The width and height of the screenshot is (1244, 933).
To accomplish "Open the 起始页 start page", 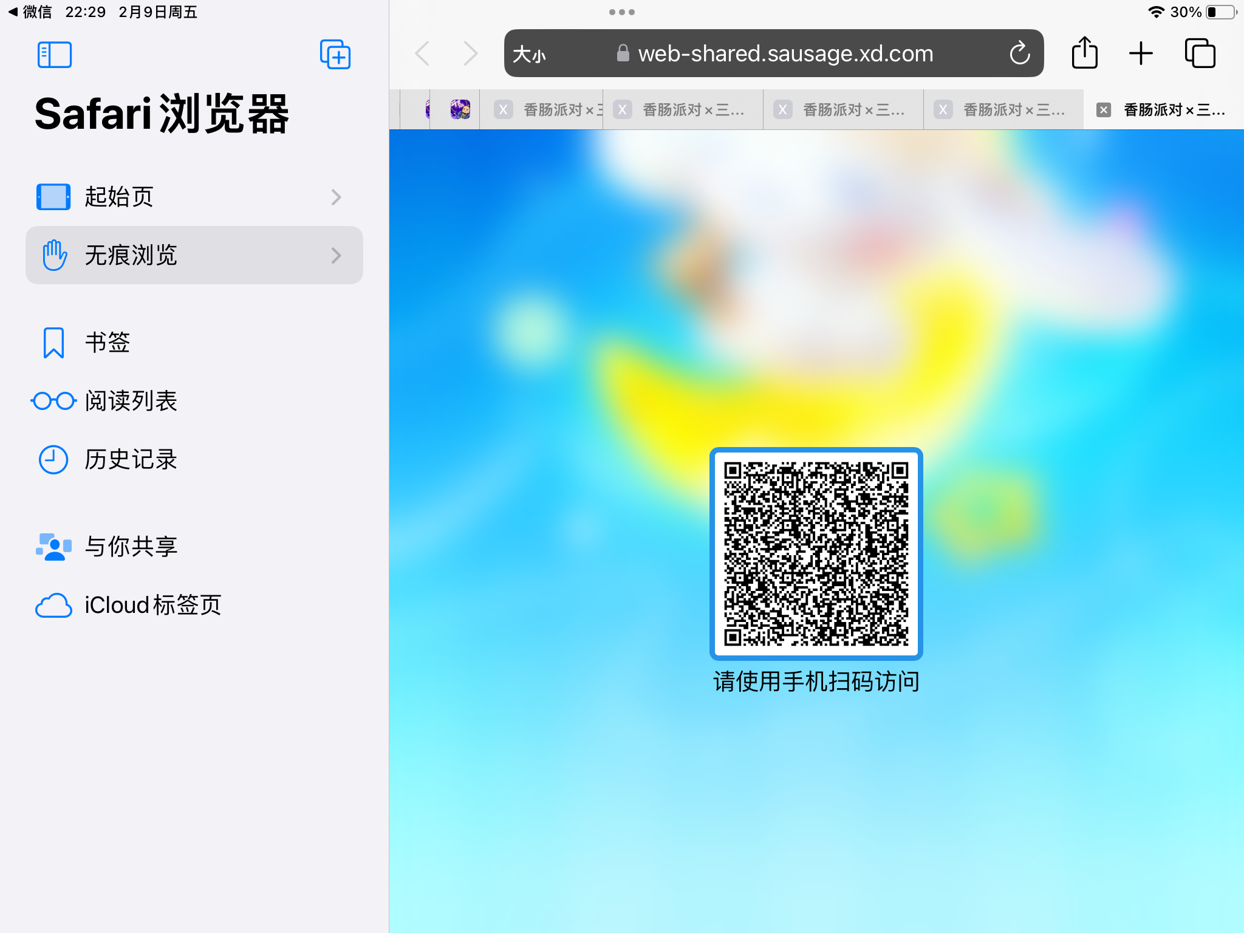I will click(x=194, y=197).
